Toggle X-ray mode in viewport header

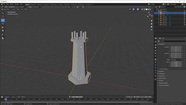(x=142, y=9)
